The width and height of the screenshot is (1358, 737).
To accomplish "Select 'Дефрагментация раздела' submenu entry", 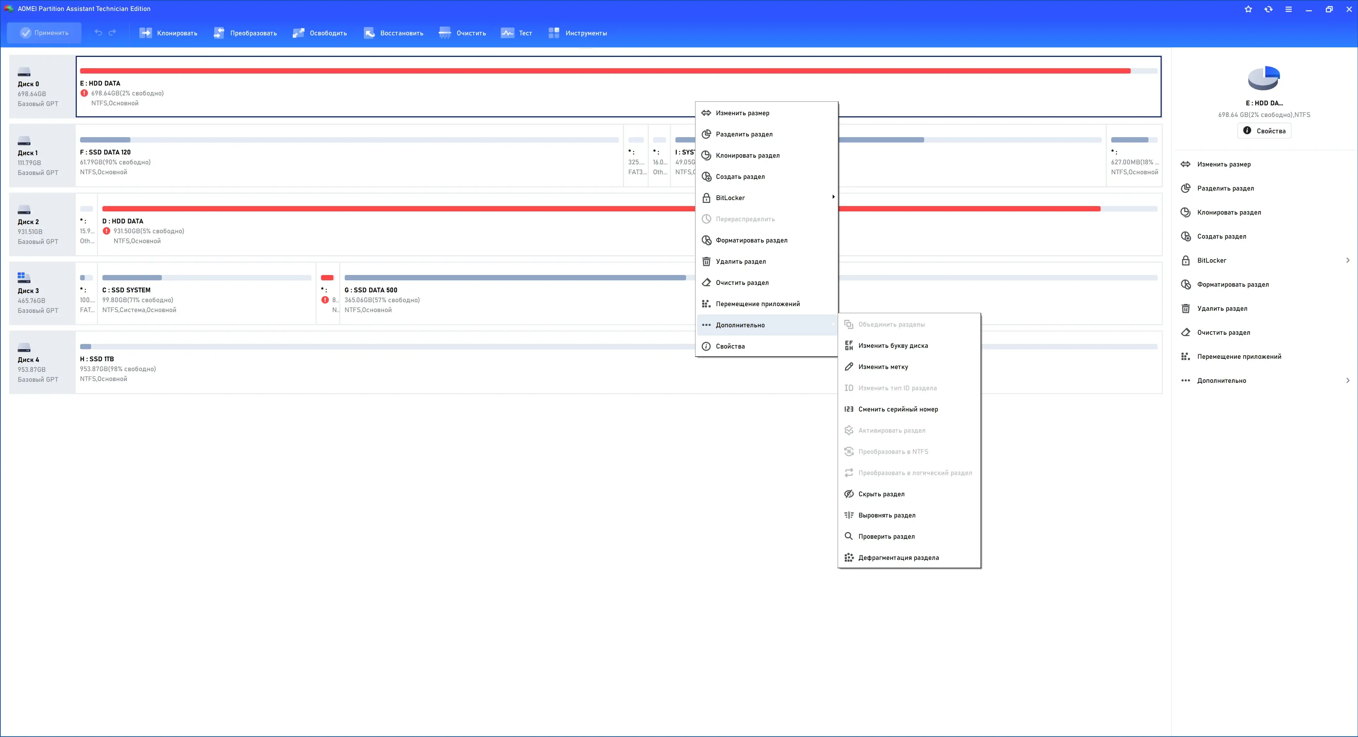I will (x=898, y=557).
